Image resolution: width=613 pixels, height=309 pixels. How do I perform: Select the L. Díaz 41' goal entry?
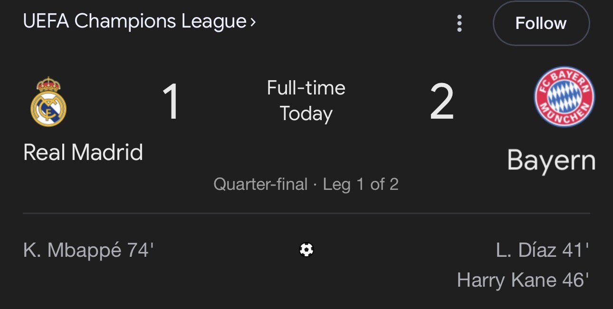[542, 250]
